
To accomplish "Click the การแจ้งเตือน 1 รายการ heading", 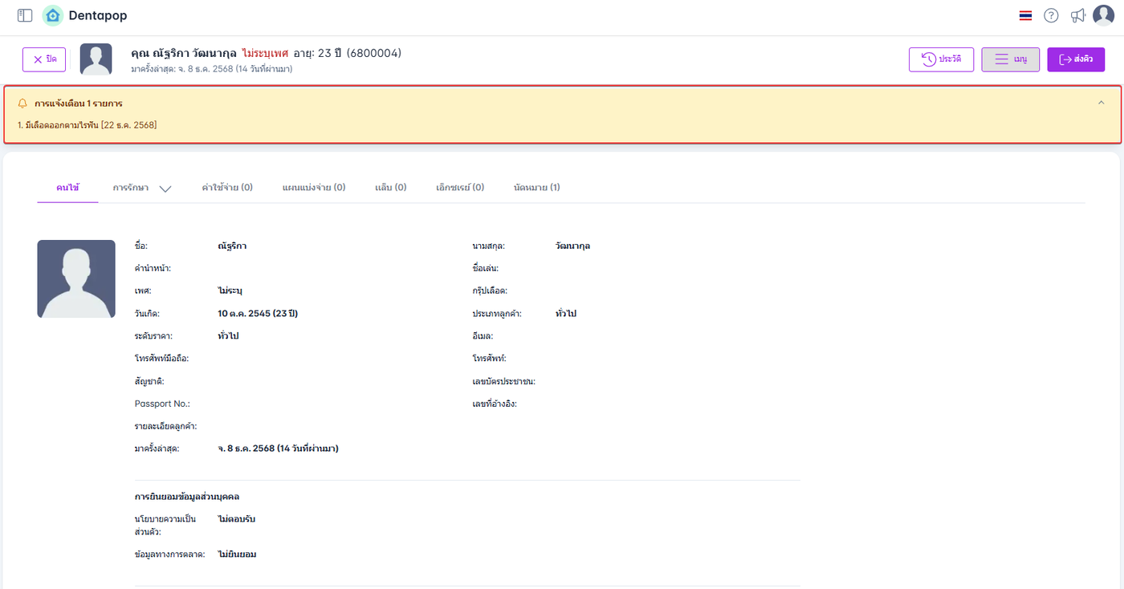I will tap(78, 104).
